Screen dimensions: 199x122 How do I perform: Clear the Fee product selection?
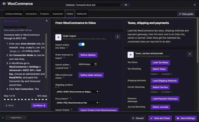97,103
